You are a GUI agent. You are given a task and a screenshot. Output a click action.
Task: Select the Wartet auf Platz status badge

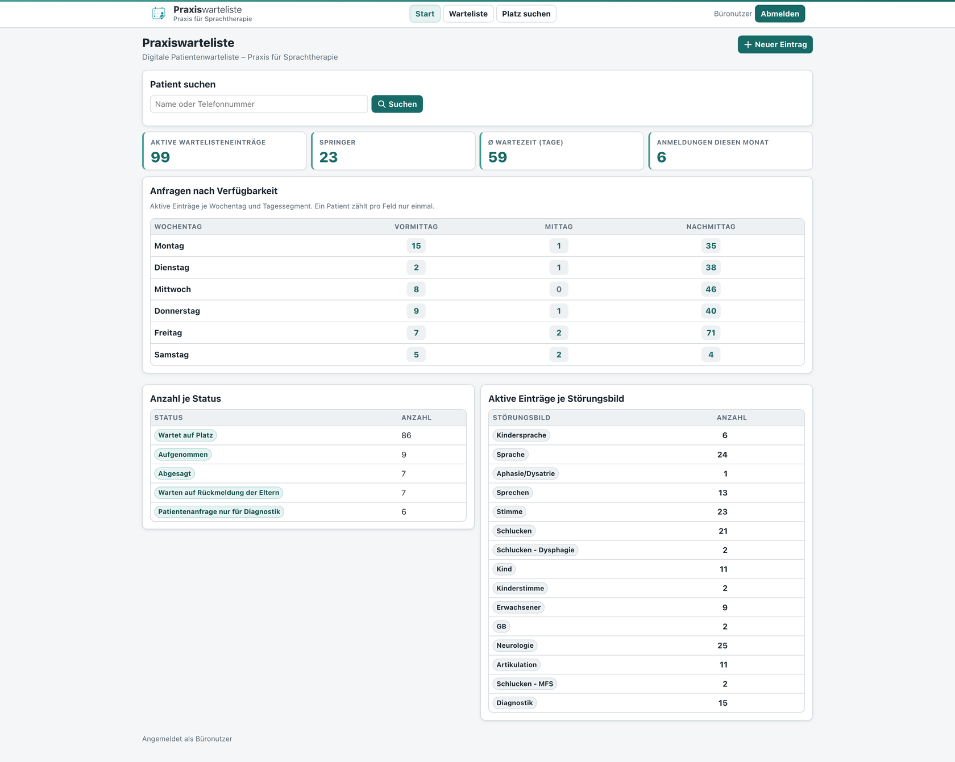tap(185, 435)
